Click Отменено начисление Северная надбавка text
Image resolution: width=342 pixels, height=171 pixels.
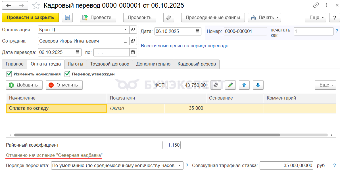click(54, 155)
